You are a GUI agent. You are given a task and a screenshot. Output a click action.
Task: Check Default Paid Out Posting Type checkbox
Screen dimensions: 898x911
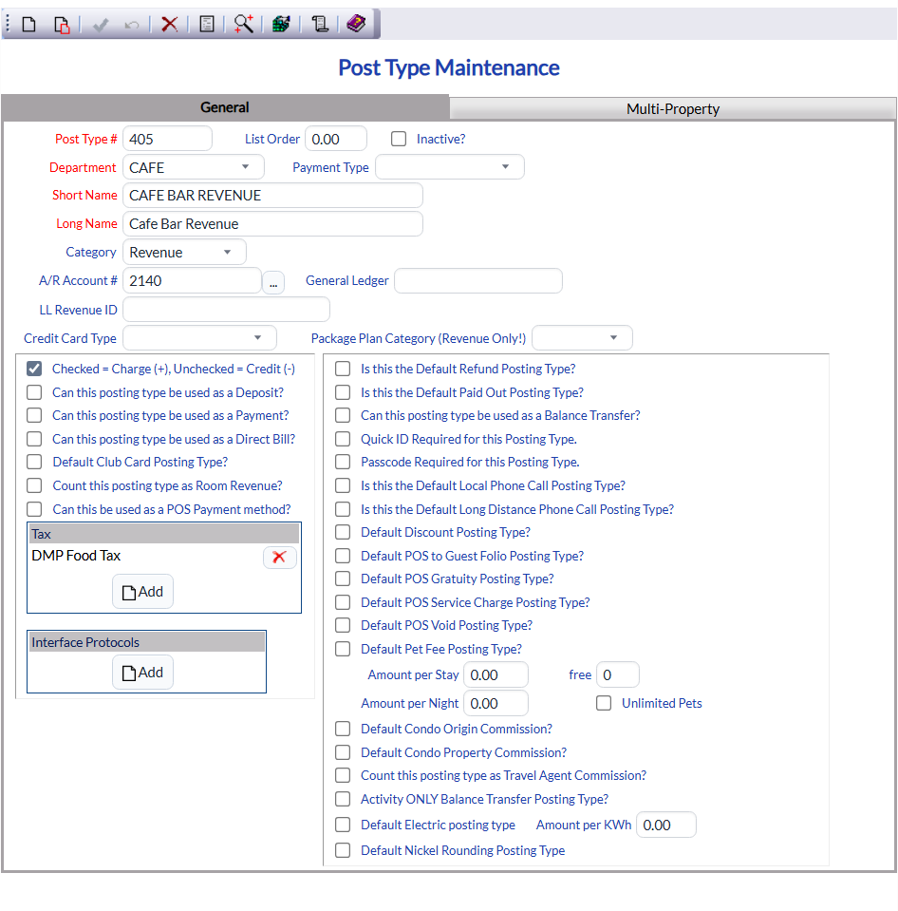click(x=343, y=392)
